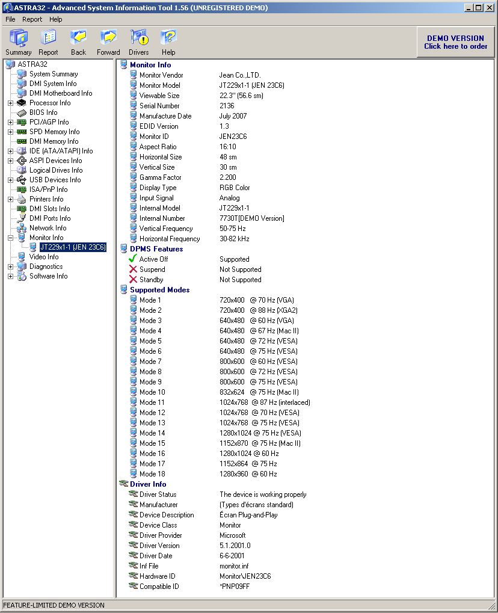This screenshot has height=613, width=498.
Task: Click the Aspect Ratio value 16:10
Action: [227, 147]
